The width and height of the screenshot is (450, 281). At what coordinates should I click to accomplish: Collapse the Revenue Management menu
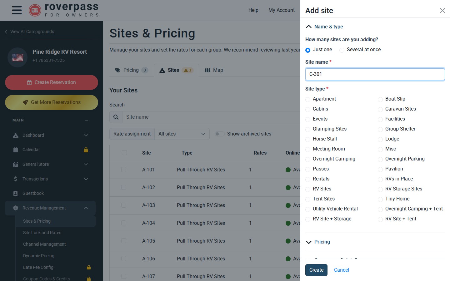86,208
